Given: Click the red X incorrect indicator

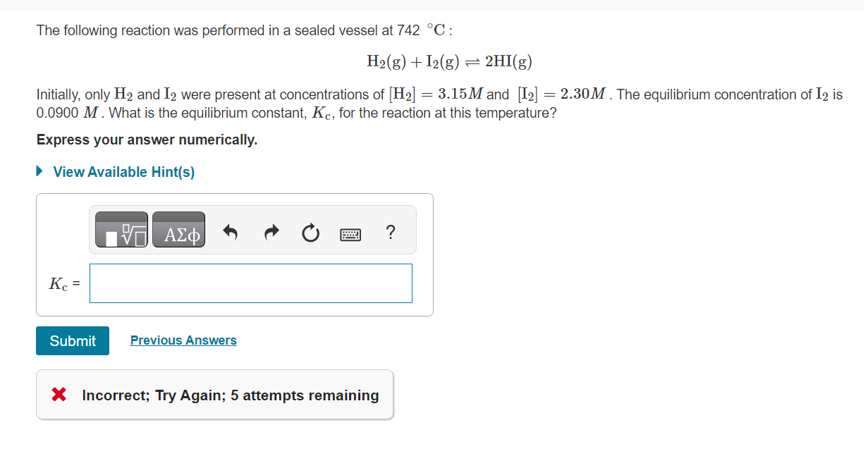Looking at the screenshot, I should 59,395.
